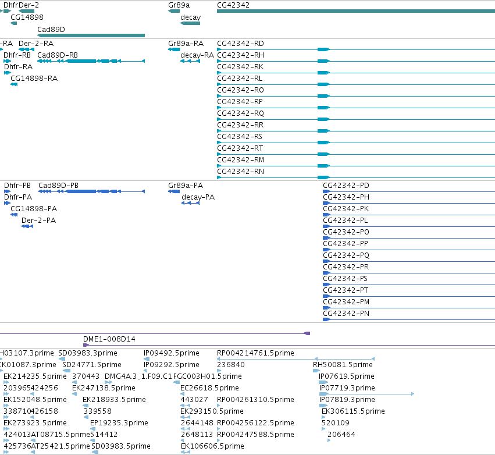This screenshot has height=455, width=495.
Task: Select transcript CG42342-RT
Action: tap(240, 148)
